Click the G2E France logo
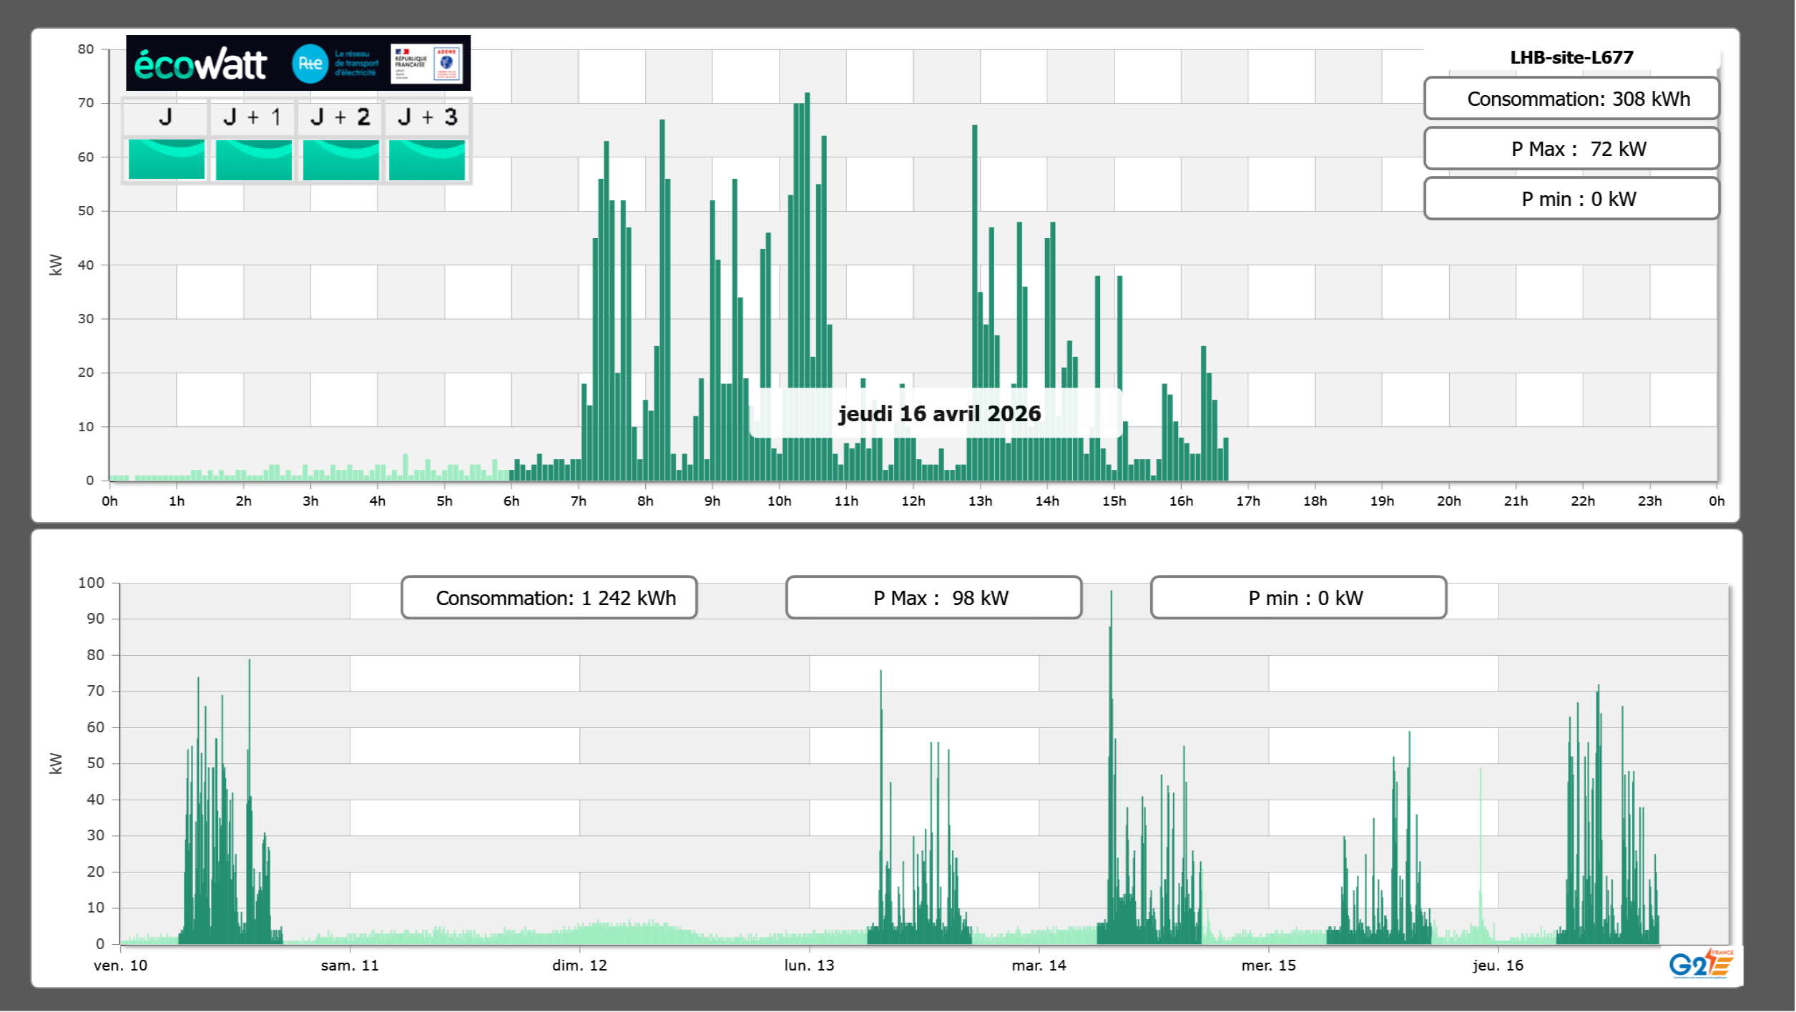The image size is (1796, 1012). pos(1702,964)
